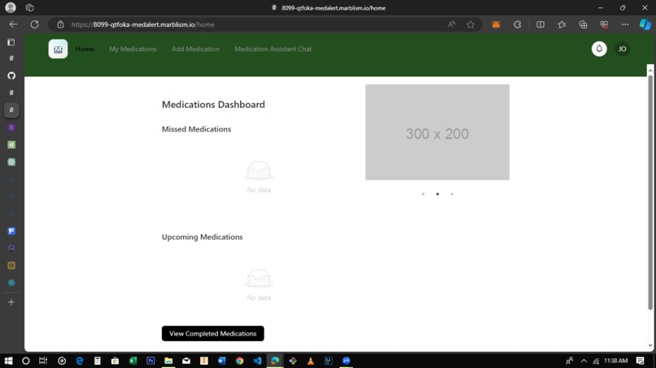The image size is (656, 368).
Task: Click View Completed Medications button
Action: pyautogui.click(x=212, y=333)
